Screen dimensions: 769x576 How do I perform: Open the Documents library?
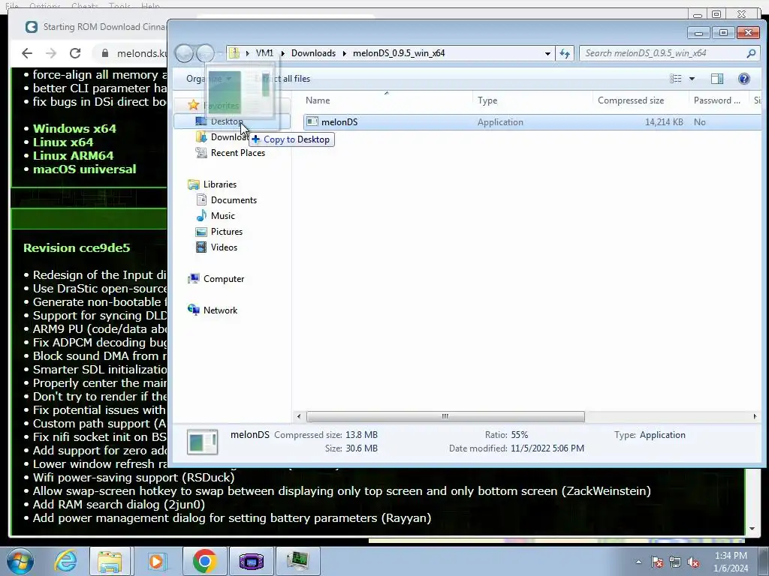(x=234, y=199)
